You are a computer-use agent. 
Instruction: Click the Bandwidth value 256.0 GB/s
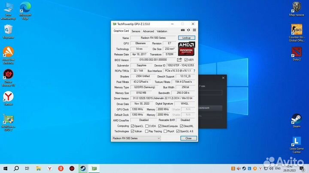(183, 93)
